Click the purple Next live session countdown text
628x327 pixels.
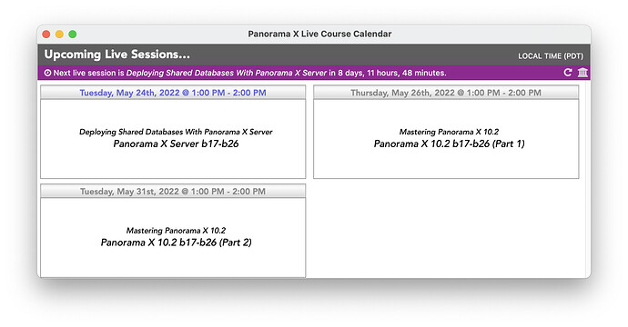point(249,73)
